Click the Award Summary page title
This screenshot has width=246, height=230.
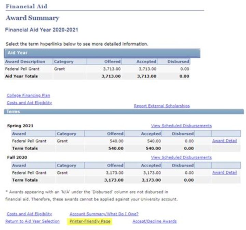point(32,18)
